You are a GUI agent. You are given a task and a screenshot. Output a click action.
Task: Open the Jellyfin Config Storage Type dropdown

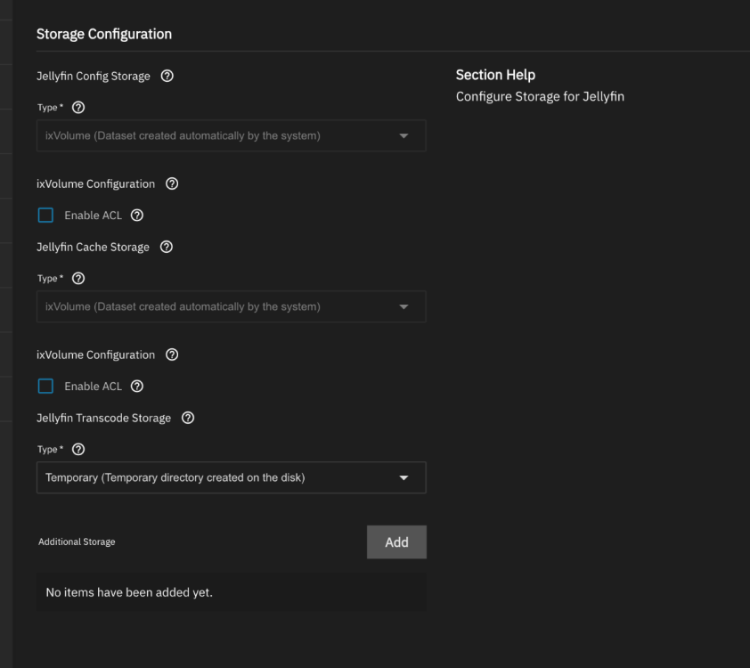click(x=231, y=135)
